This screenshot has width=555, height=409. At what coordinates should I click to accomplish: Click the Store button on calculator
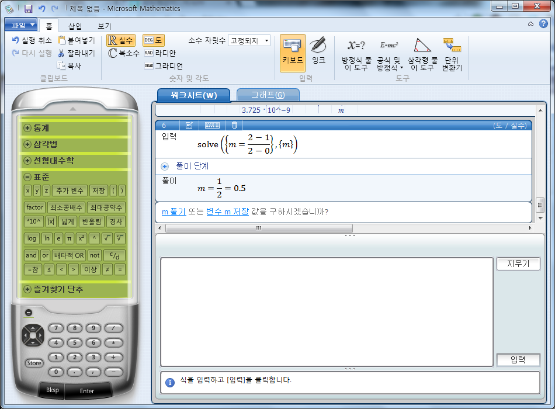coord(34,363)
